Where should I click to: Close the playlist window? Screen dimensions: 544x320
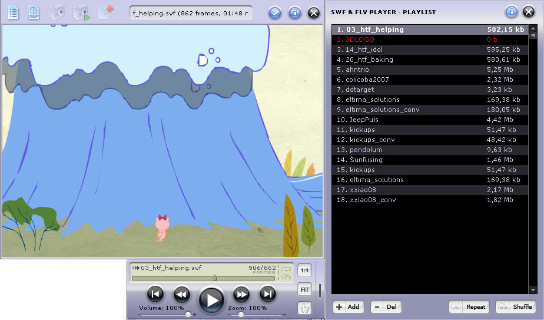point(528,12)
